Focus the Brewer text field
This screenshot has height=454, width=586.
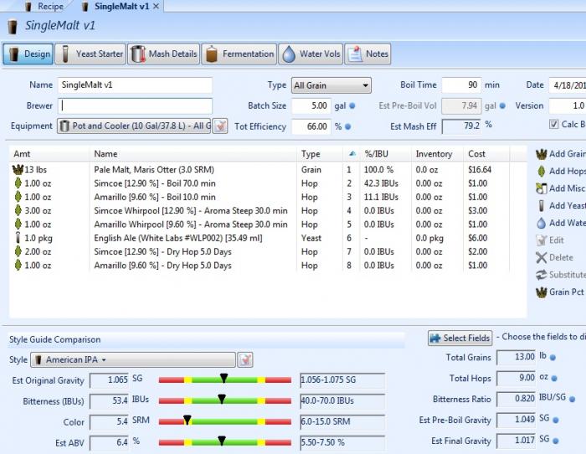(135, 106)
